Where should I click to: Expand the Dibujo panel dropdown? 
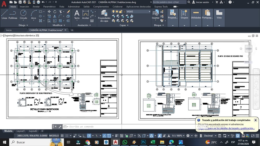(x=23, y=25)
